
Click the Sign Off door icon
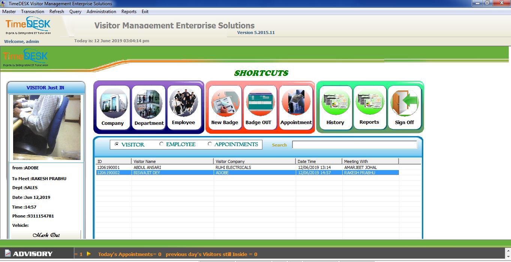click(x=404, y=107)
